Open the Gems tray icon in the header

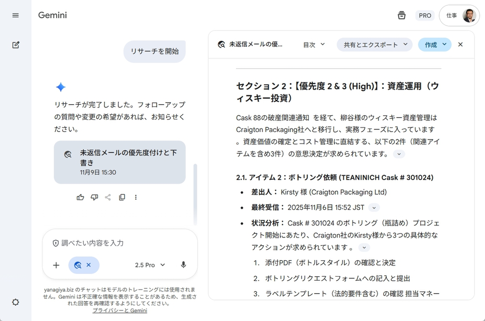pyautogui.click(x=401, y=15)
